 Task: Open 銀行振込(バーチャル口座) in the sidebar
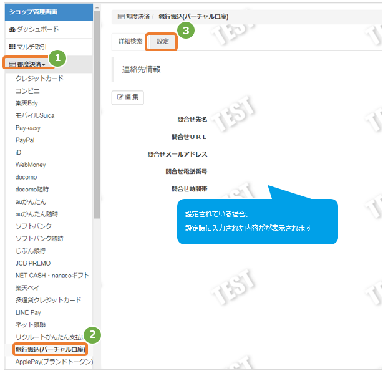pyautogui.click(x=51, y=349)
